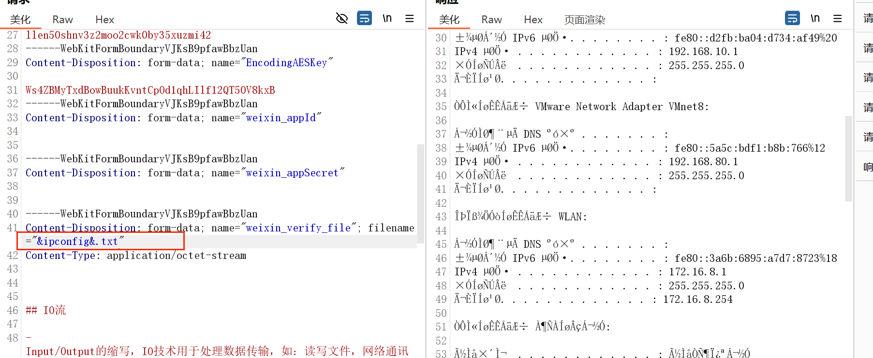Toggle word wrap icon in response viewer

(x=792, y=18)
